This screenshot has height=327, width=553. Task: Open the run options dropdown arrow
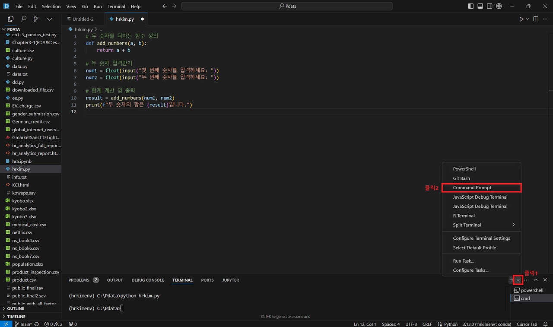point(528,19)
